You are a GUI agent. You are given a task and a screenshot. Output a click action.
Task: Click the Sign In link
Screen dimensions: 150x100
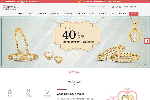(126, 7)
